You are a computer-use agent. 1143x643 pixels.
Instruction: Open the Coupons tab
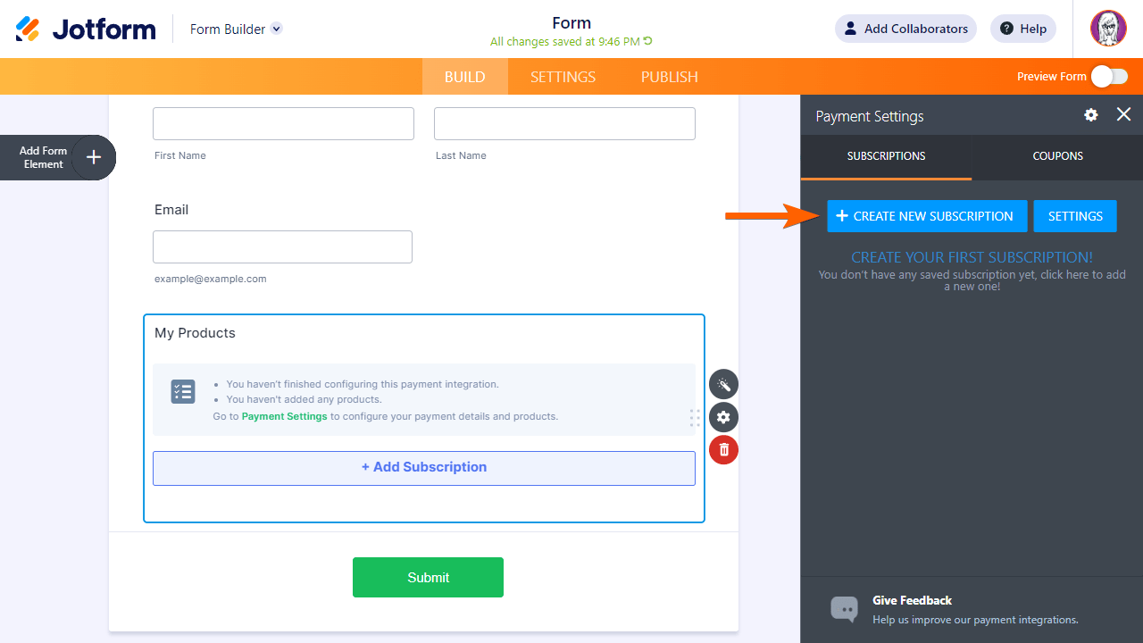[x=1057, y=156]
